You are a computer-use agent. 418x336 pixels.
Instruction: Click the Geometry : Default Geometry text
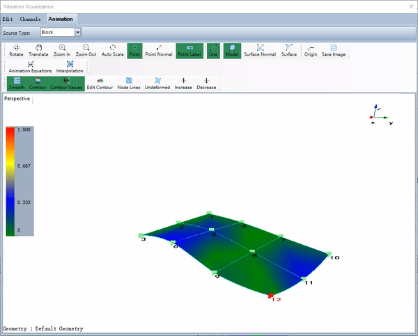coord(43,329)
